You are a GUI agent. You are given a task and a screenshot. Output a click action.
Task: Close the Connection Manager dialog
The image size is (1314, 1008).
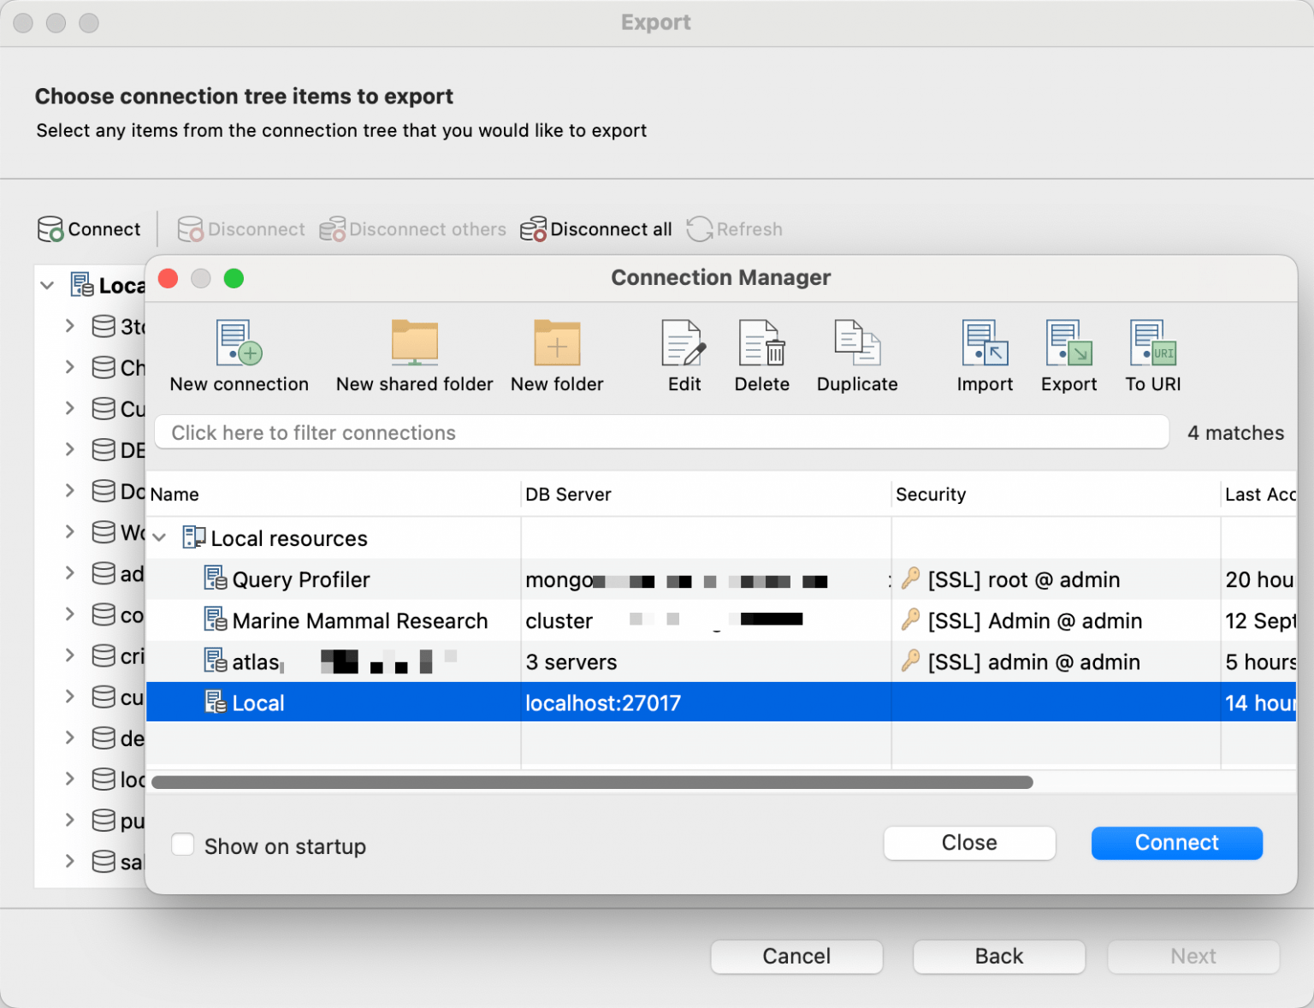(968, 843)
